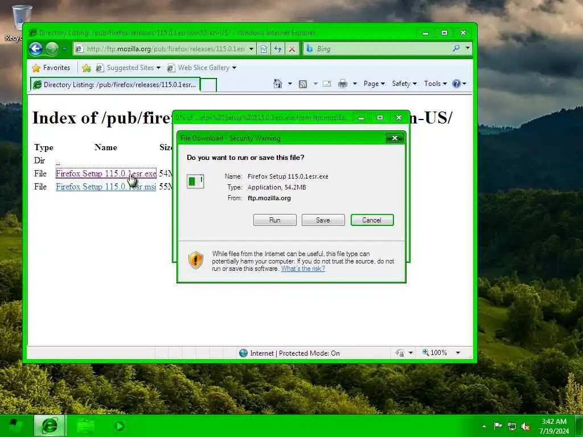Select the Directory Listing tab
The height and width of the screenshot is (437, 583).
point(115,85)
